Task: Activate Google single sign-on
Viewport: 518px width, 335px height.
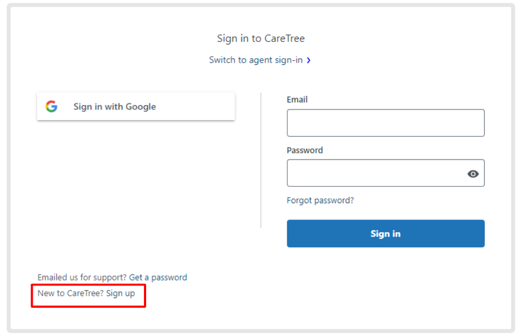Action: click(x=135, y=106)
